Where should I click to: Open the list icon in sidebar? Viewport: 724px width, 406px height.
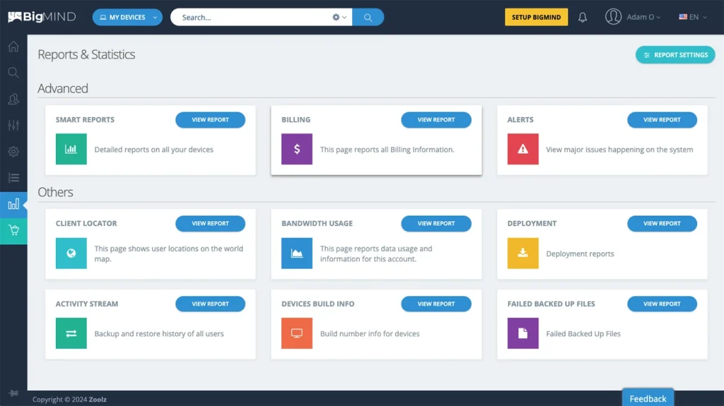click(13, 178)
